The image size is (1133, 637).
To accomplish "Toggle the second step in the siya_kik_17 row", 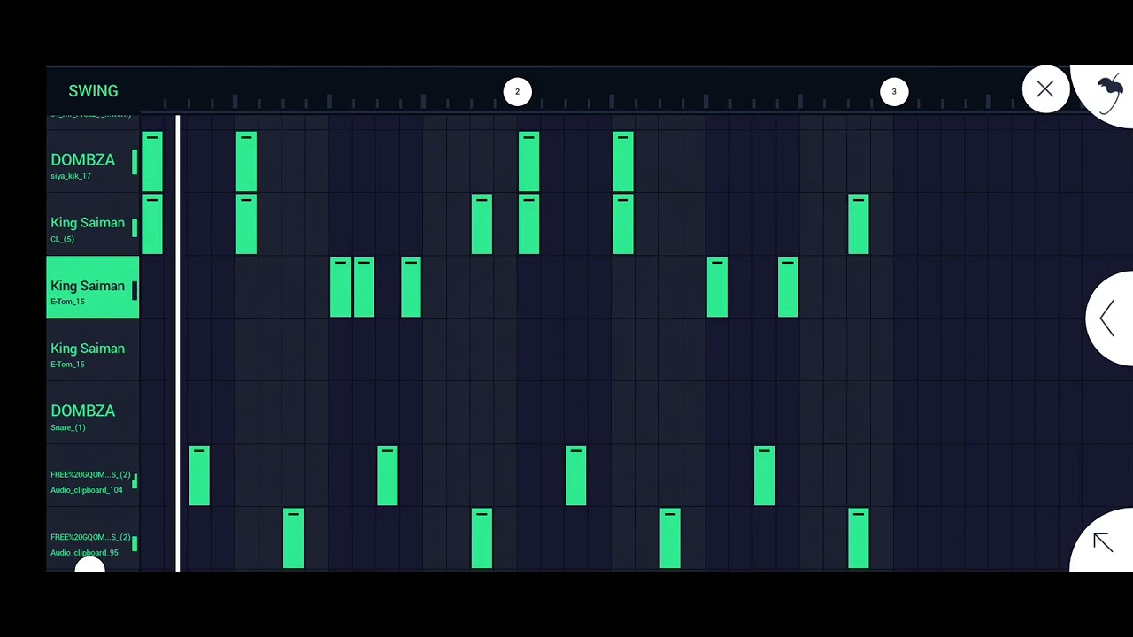I will coord(246,162).
